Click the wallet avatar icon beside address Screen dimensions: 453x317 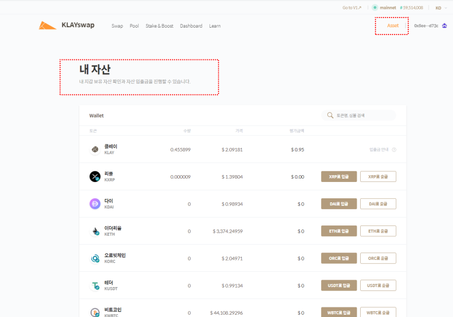coord(445,25)
